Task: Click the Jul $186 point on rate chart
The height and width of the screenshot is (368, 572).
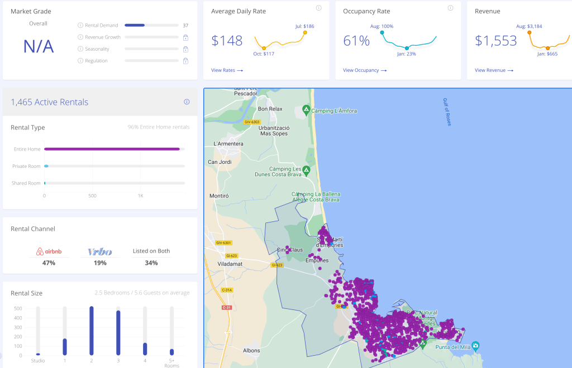Action: click(305, 32)
